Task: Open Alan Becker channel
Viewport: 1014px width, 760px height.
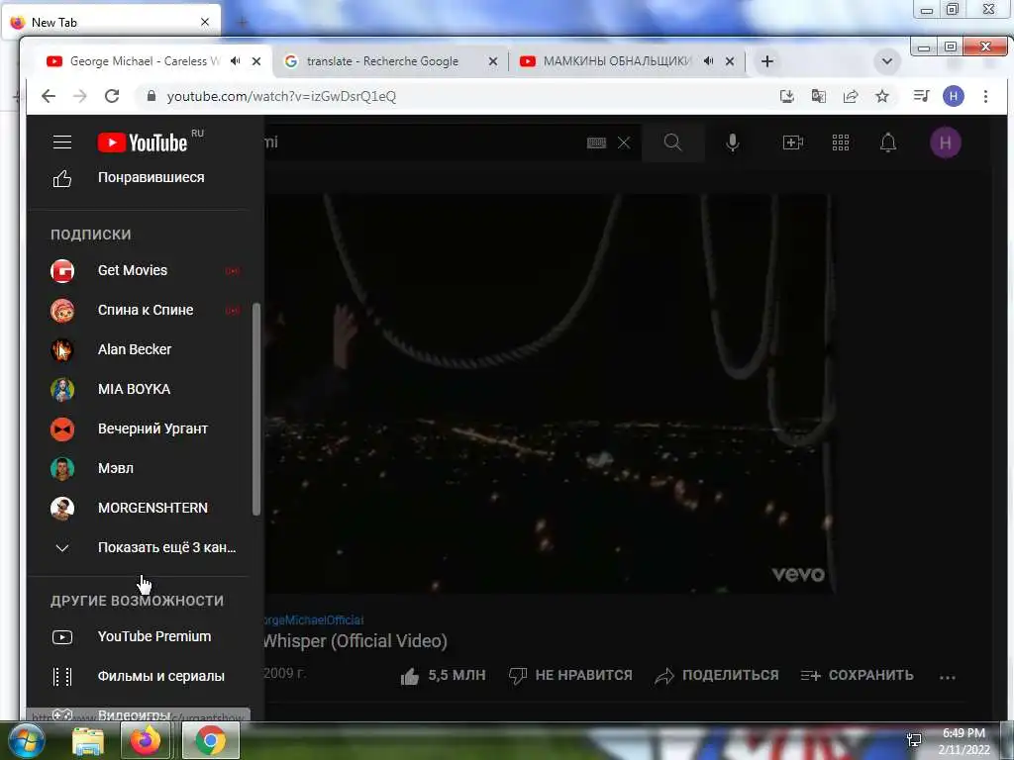Action: (145, 349)
